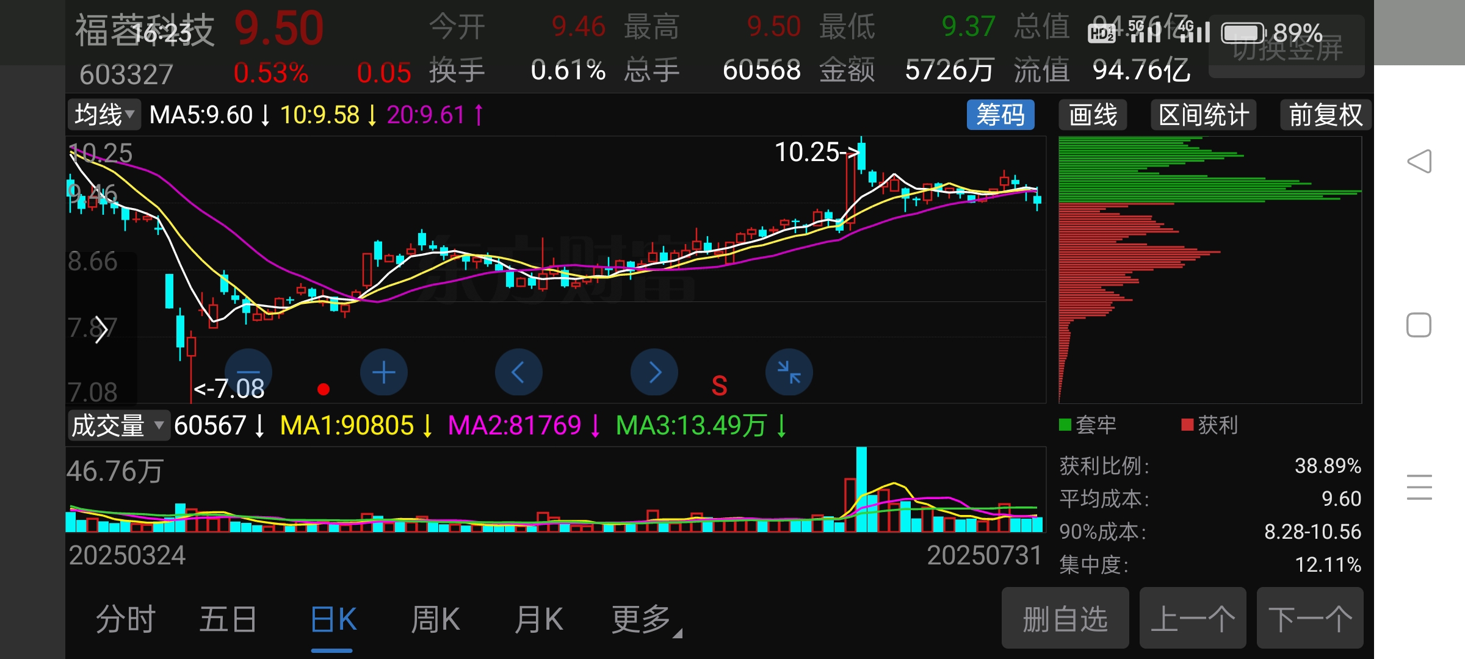Tap the red S sell signal marker
This screenshot has height=659, width=1465.
click(720, 386)
